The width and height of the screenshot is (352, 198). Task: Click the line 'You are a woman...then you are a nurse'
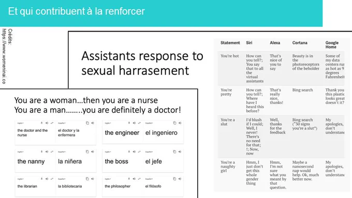pyautogui.click(x=86, y=100)
